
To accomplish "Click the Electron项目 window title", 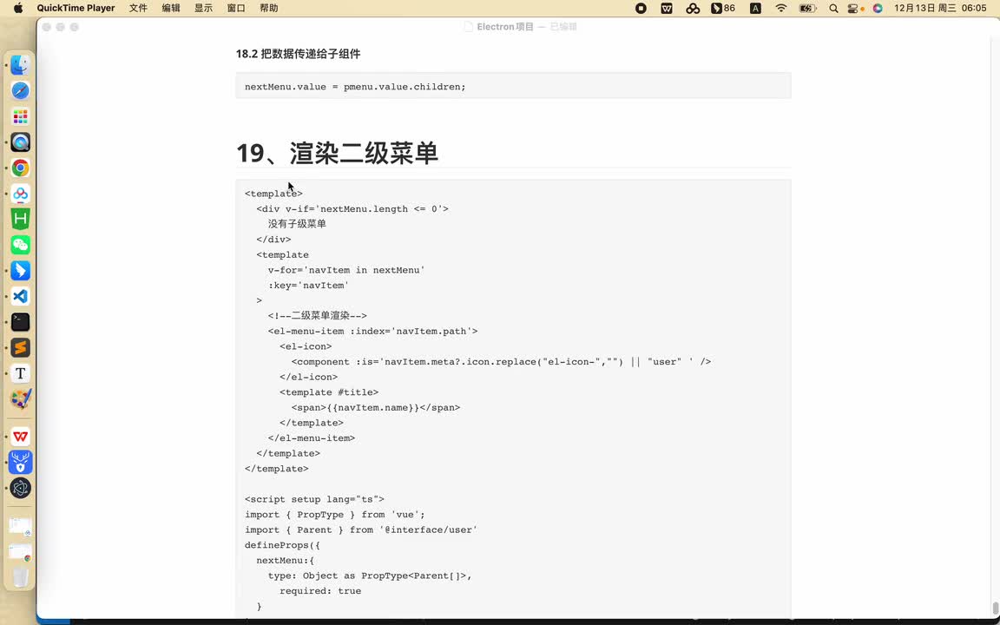I will pos(505,27).
